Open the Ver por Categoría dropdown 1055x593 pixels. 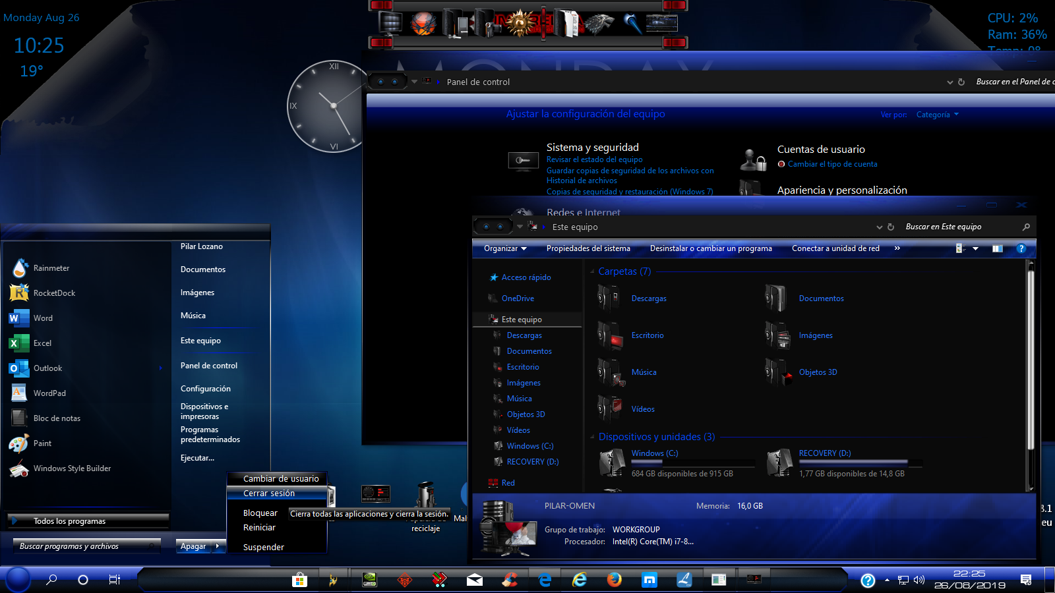(x=937, y=114)
